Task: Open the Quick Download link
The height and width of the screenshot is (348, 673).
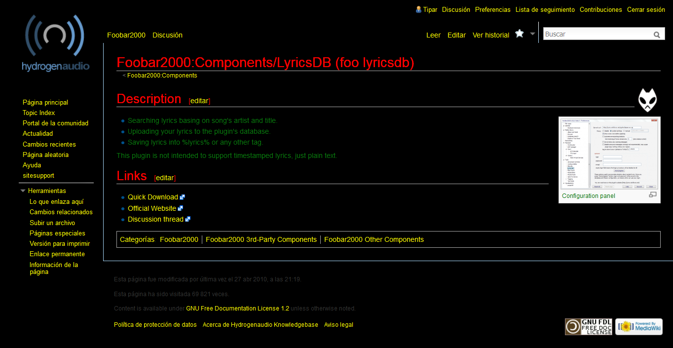Action: [153, 197]
